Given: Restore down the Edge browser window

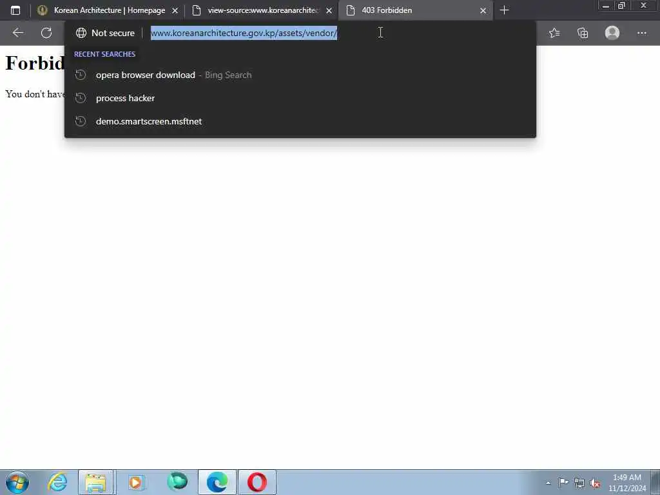Looking at the screenshot, I should 621,5.
